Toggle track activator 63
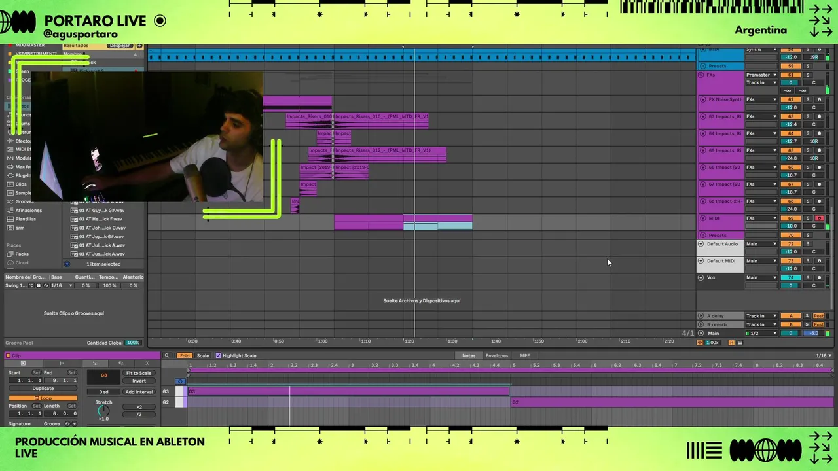Screen dimensions: 838x471 click(x=791, y=116)
